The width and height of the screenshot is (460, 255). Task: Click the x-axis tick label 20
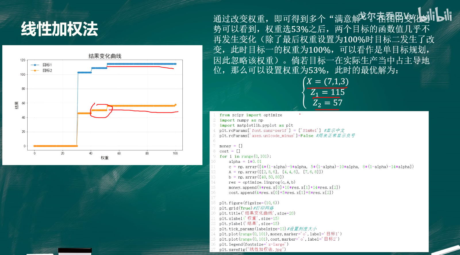63,153
